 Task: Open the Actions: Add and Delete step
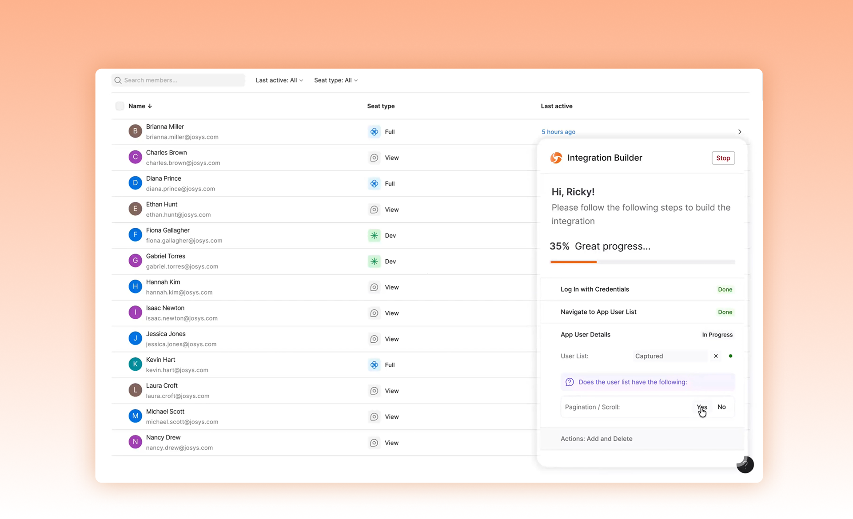(x=596, y=439)
